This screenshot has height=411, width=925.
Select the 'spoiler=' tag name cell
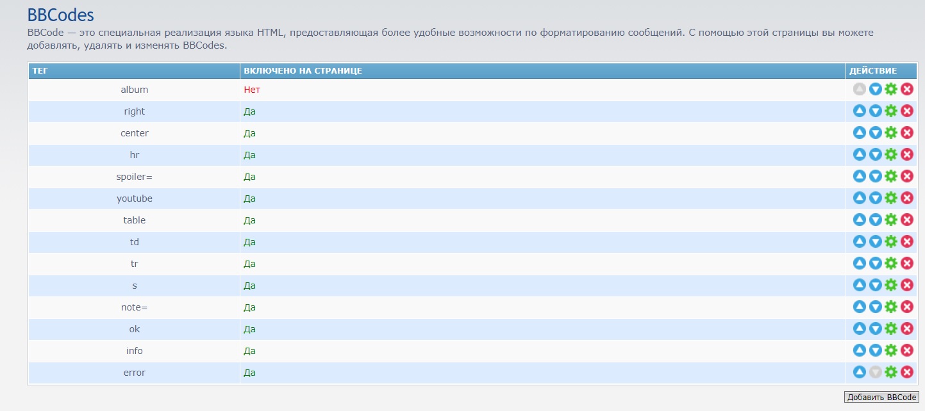(x=135, y=177)
